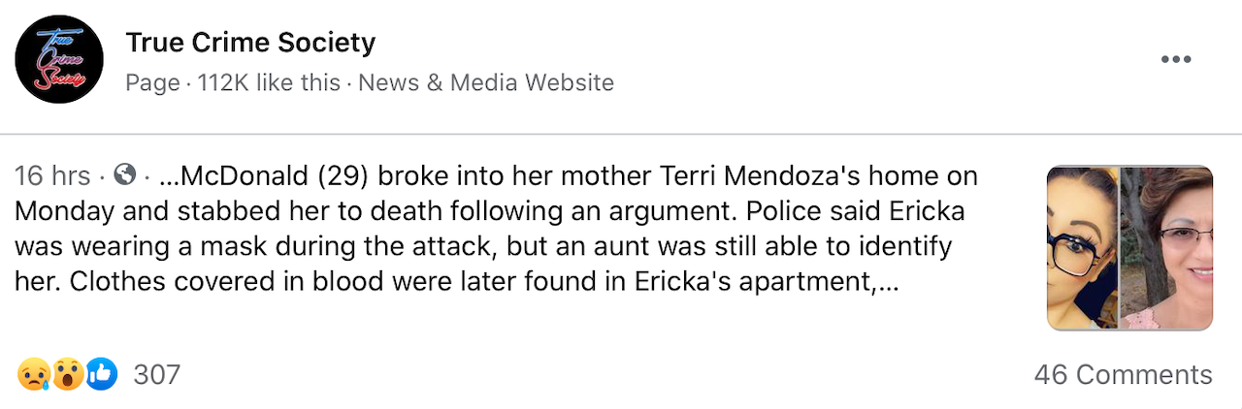Screen dimensions: 1242x409
Task: Click the 16 hrs post timestamp
Action: 52,176
